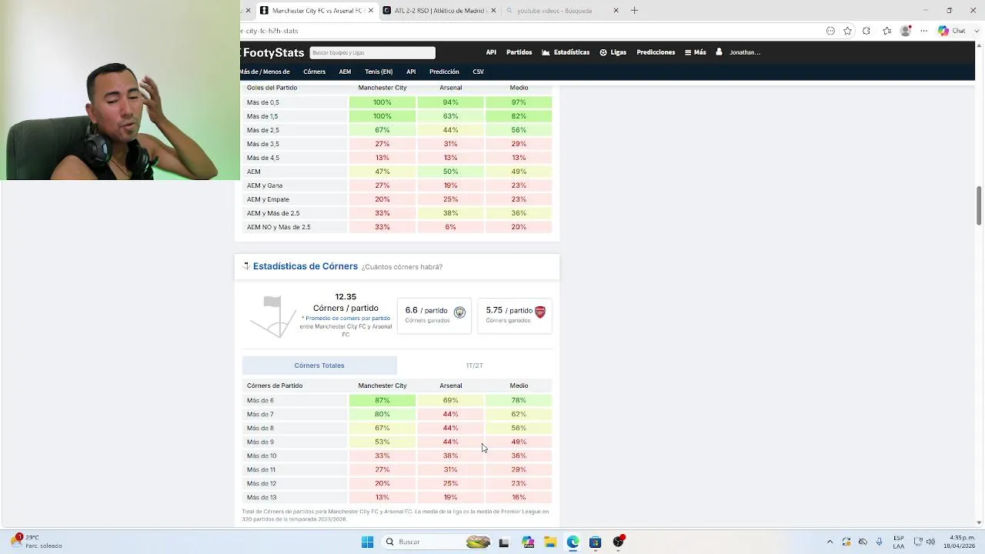The image size is (985, 554).
Task: Click the 6% Arsenal cell in AEM NO row
Action: tap(451, 227)
